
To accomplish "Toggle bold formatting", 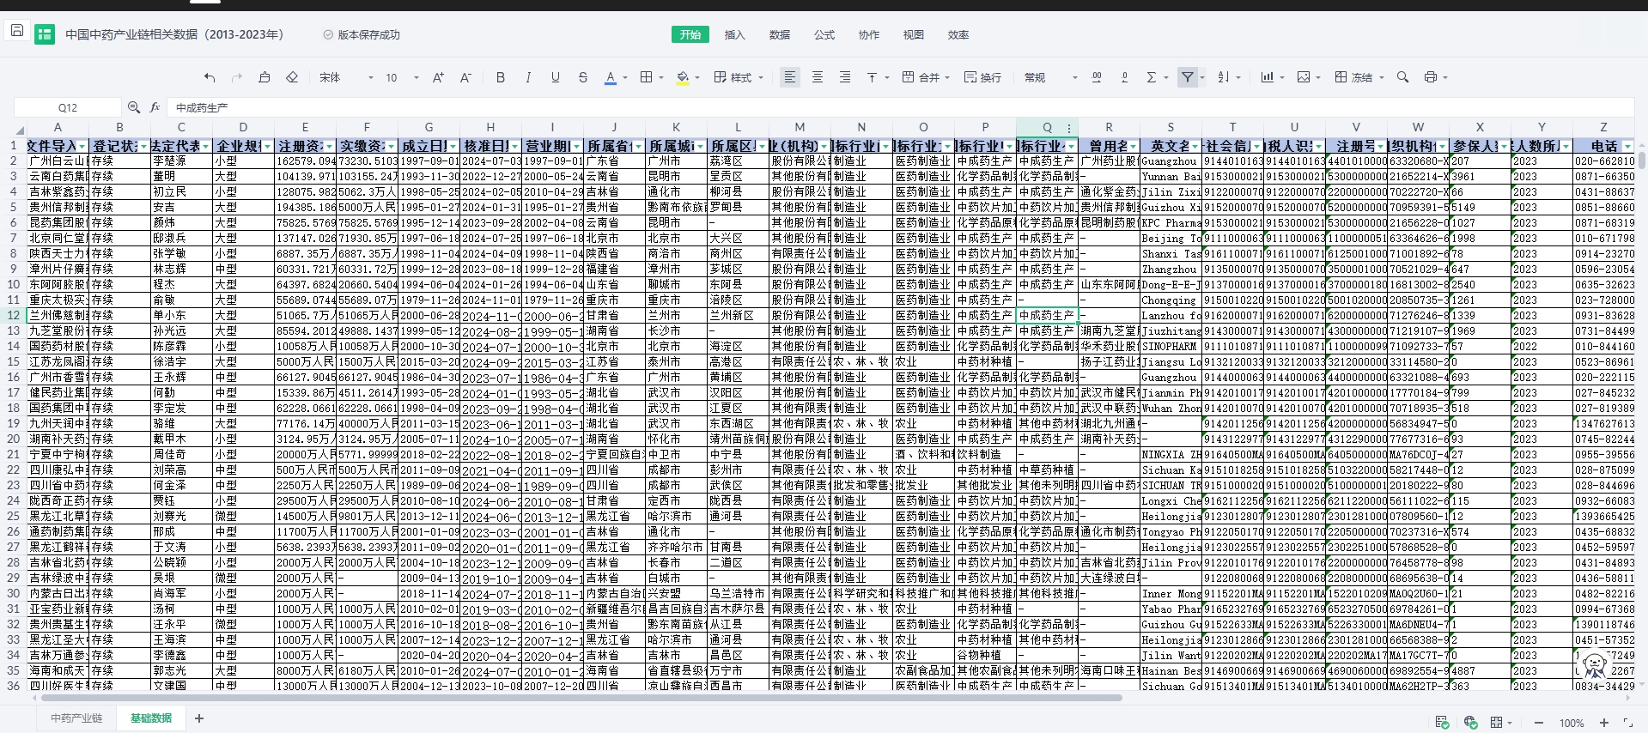I will [501, 77].
